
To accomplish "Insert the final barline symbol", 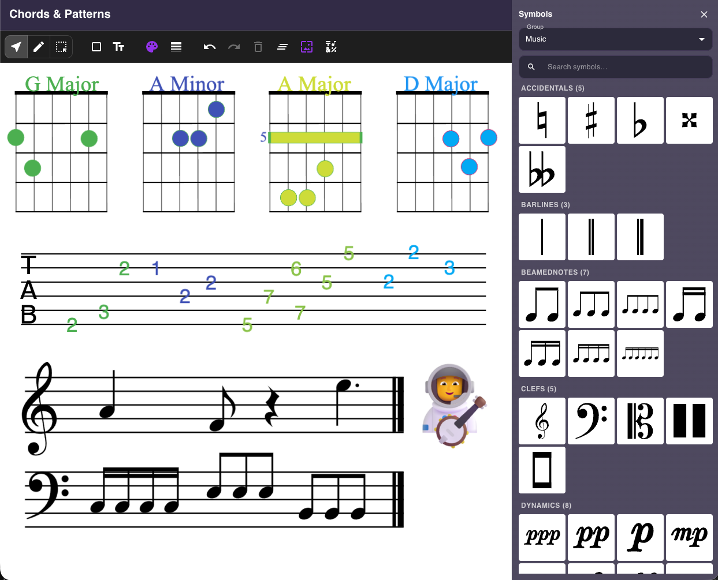I will (x=640, y=237).
